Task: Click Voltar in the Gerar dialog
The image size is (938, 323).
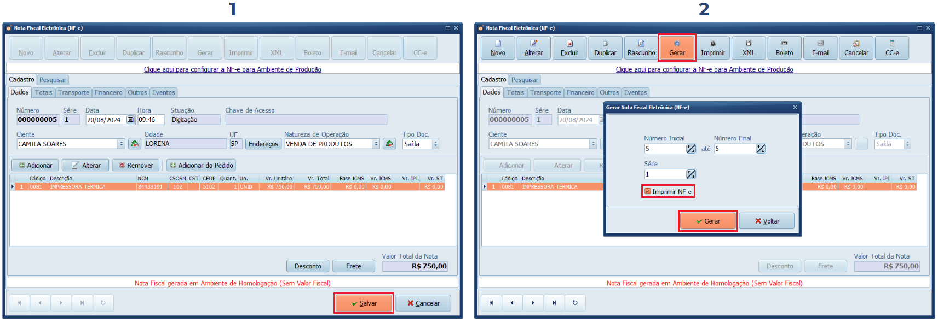Action: (766, 221)
